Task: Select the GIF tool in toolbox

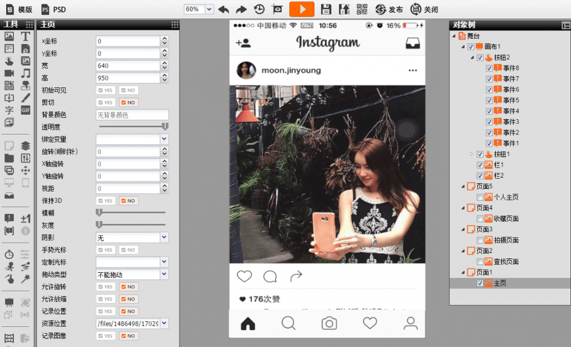Action: point(26,110)
